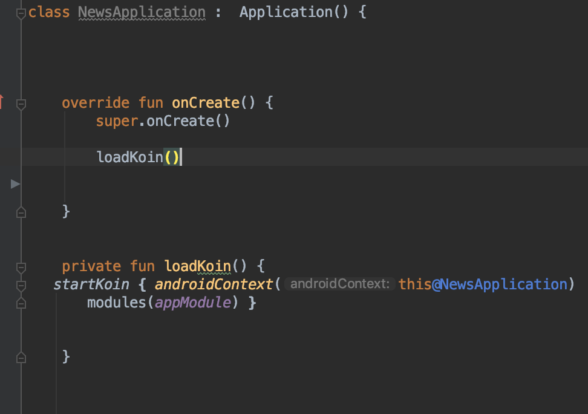The height and width of the screenshot is (414, 588).
Task: Collapse the private loadKoin function fold marker
Action: [21, 268]
